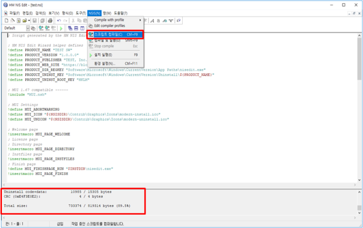363x228 pixels.
Task: Open the 편집(E) menu
Action: pos(27,13)
